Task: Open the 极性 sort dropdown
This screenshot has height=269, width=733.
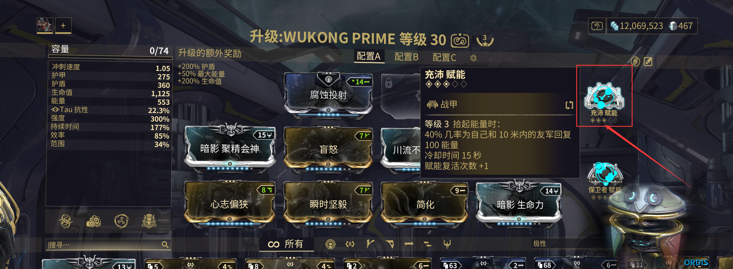Action: [x=539, y=243]
